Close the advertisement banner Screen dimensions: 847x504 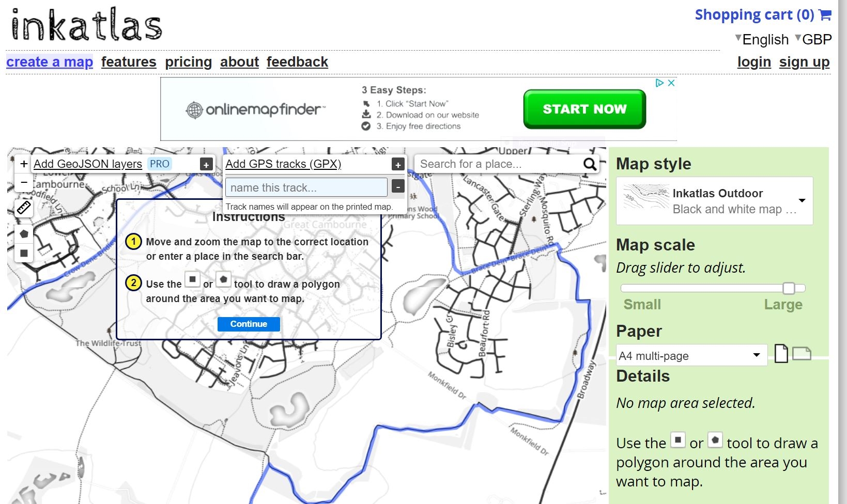(x=671, y=83)
